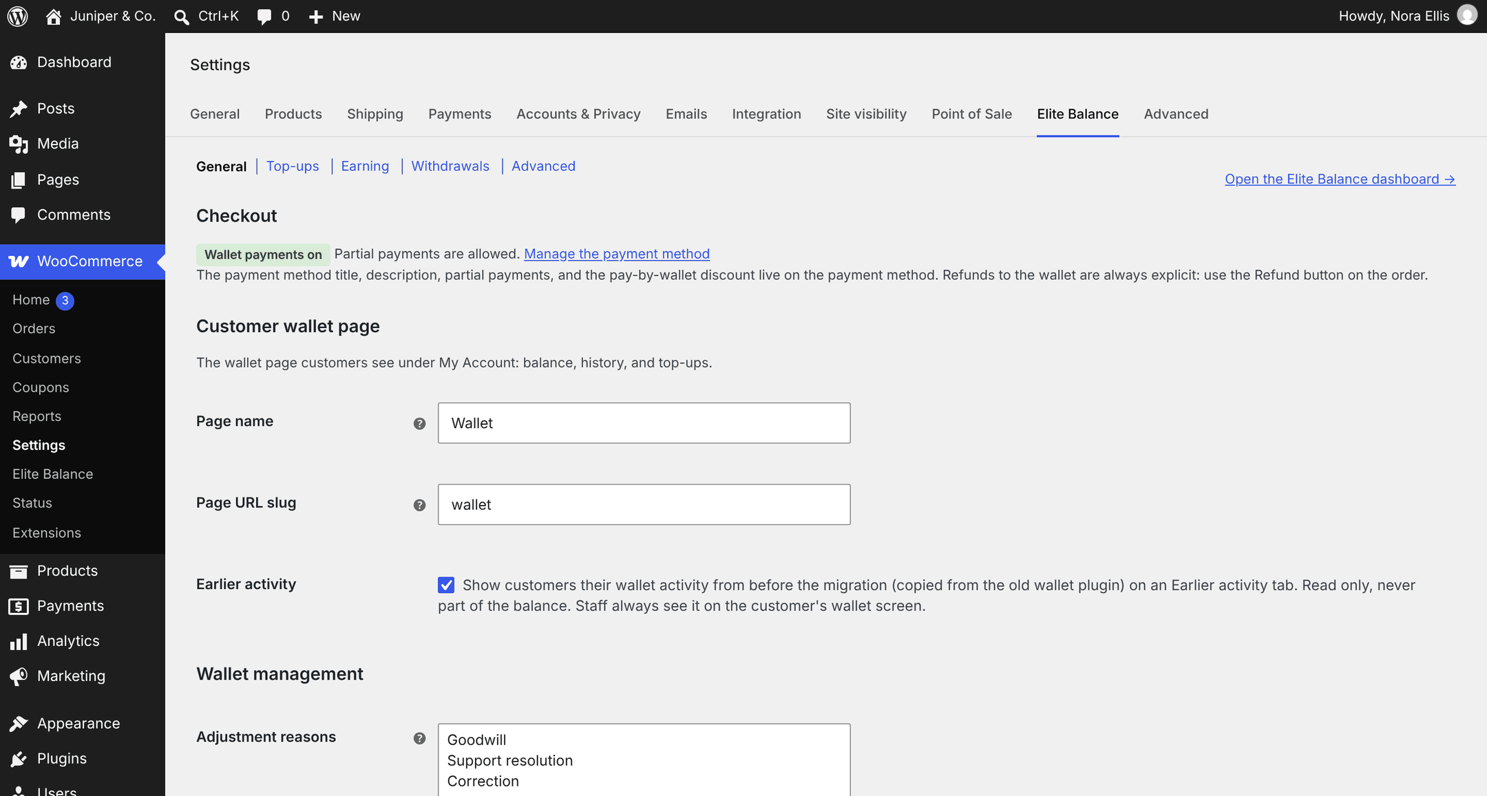Screen dimensions: 1487x796
Task: Click the help icon beside Adjustment reasons
Action: pyautogui.click(x=419, y=738)
